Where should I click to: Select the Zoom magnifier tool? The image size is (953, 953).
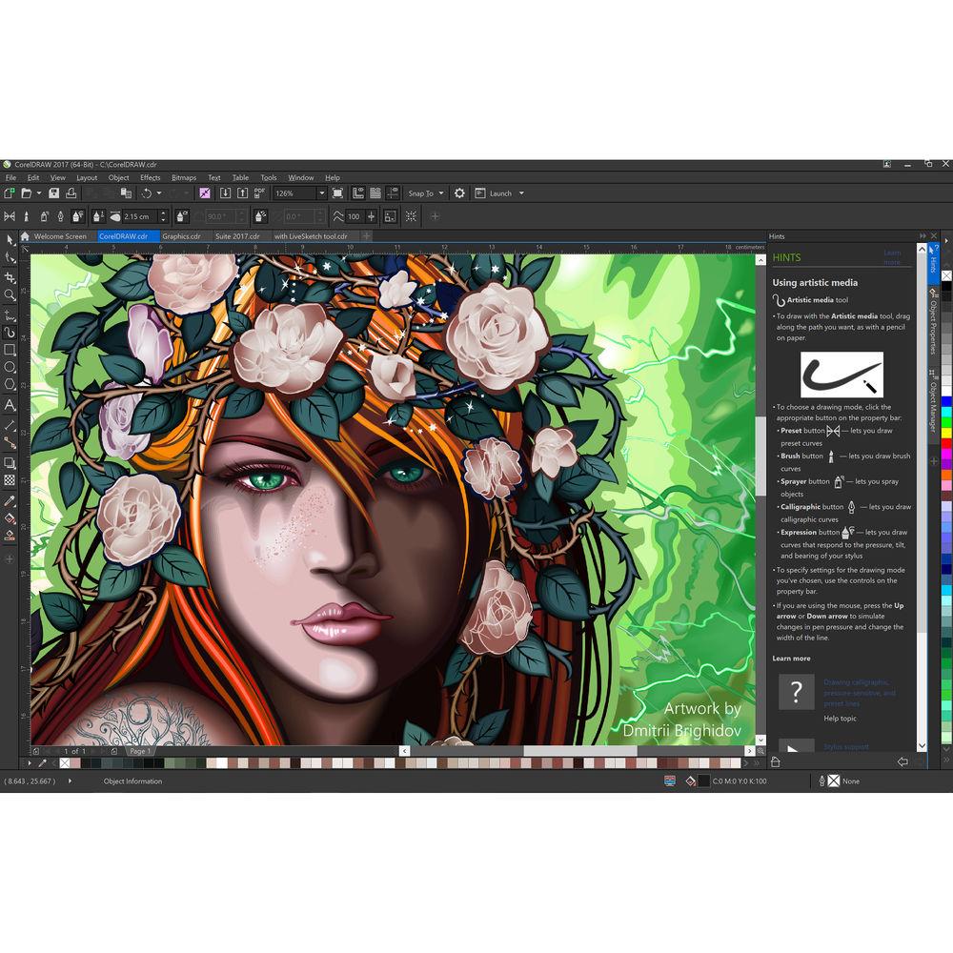click(x=10, y=295)
